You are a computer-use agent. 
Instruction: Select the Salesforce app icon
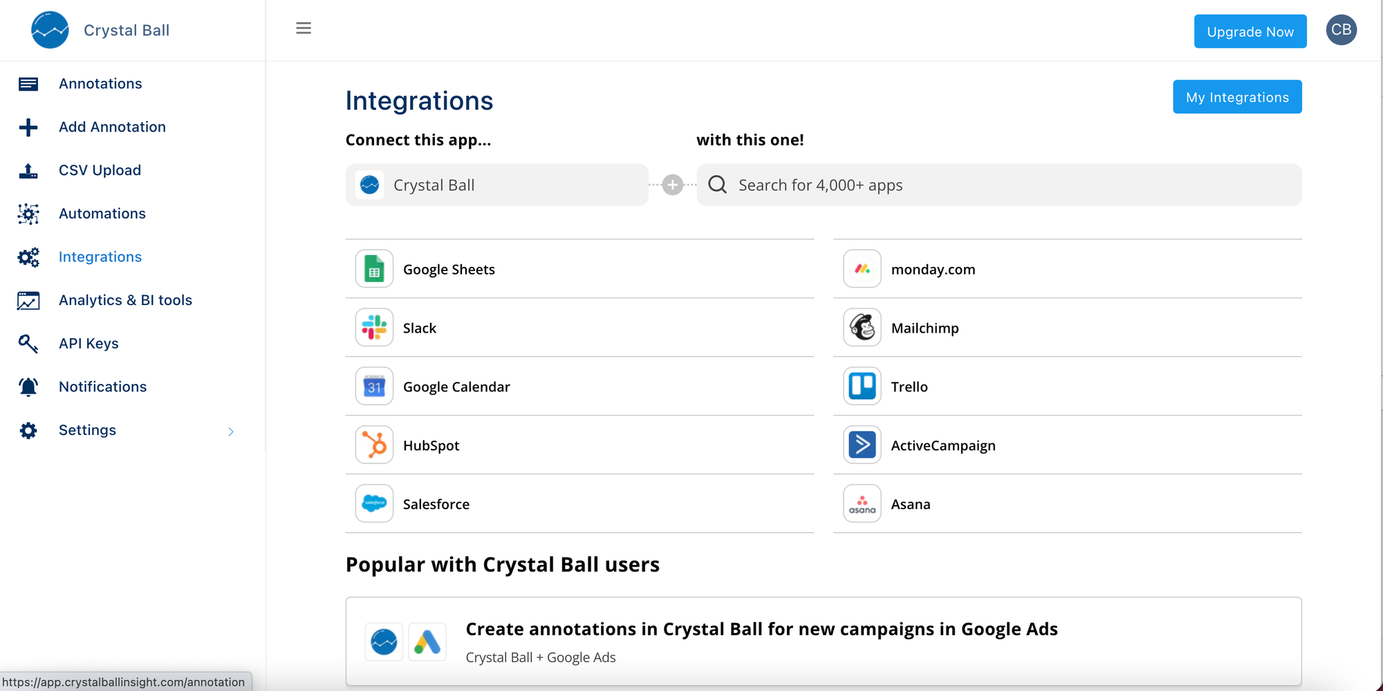374,504
